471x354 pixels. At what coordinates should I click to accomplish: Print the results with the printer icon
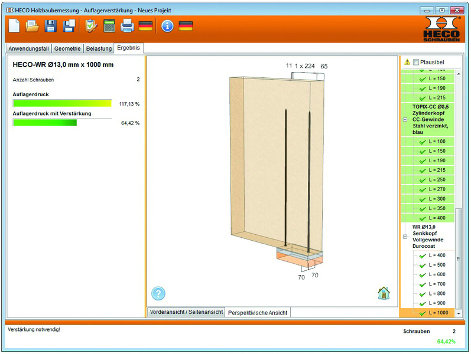coord(127,26)
